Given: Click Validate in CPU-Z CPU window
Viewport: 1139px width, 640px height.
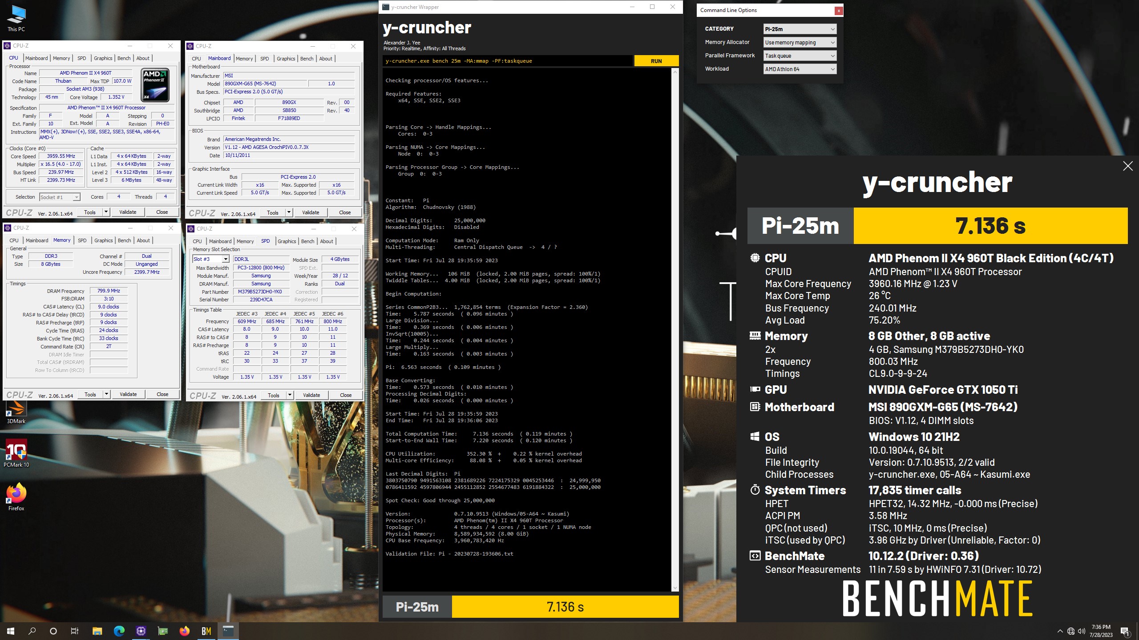Looking at the screenshot, I should pyautogui.click(x=128, y=212).
